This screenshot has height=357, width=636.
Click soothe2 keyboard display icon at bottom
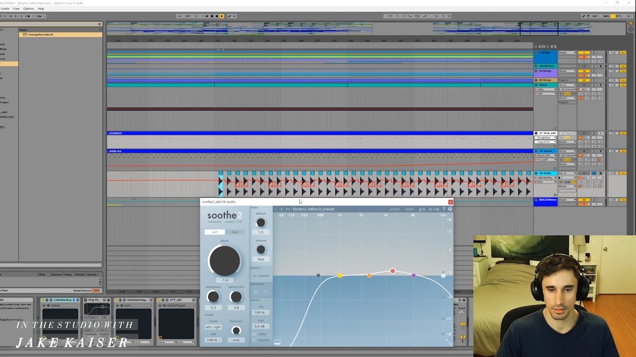tap(277, 342)
